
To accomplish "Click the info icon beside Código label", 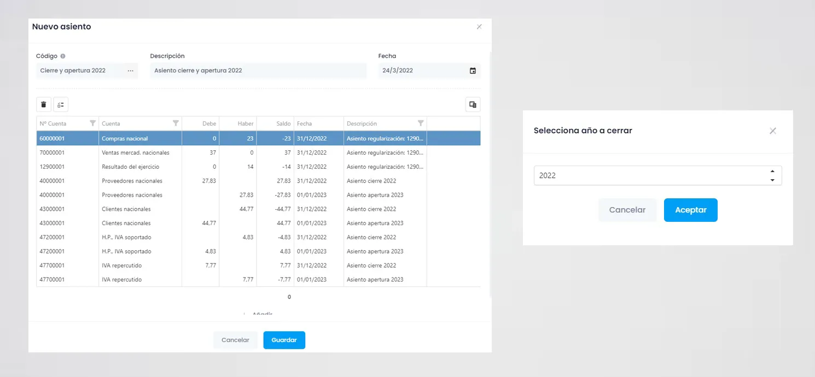I will pos(63,56).
